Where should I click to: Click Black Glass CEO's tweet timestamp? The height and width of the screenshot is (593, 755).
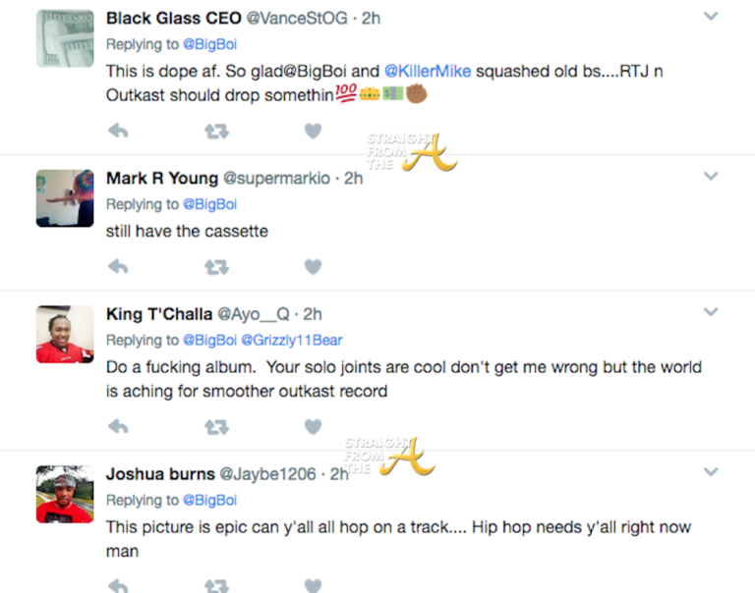tap(371, 19)
